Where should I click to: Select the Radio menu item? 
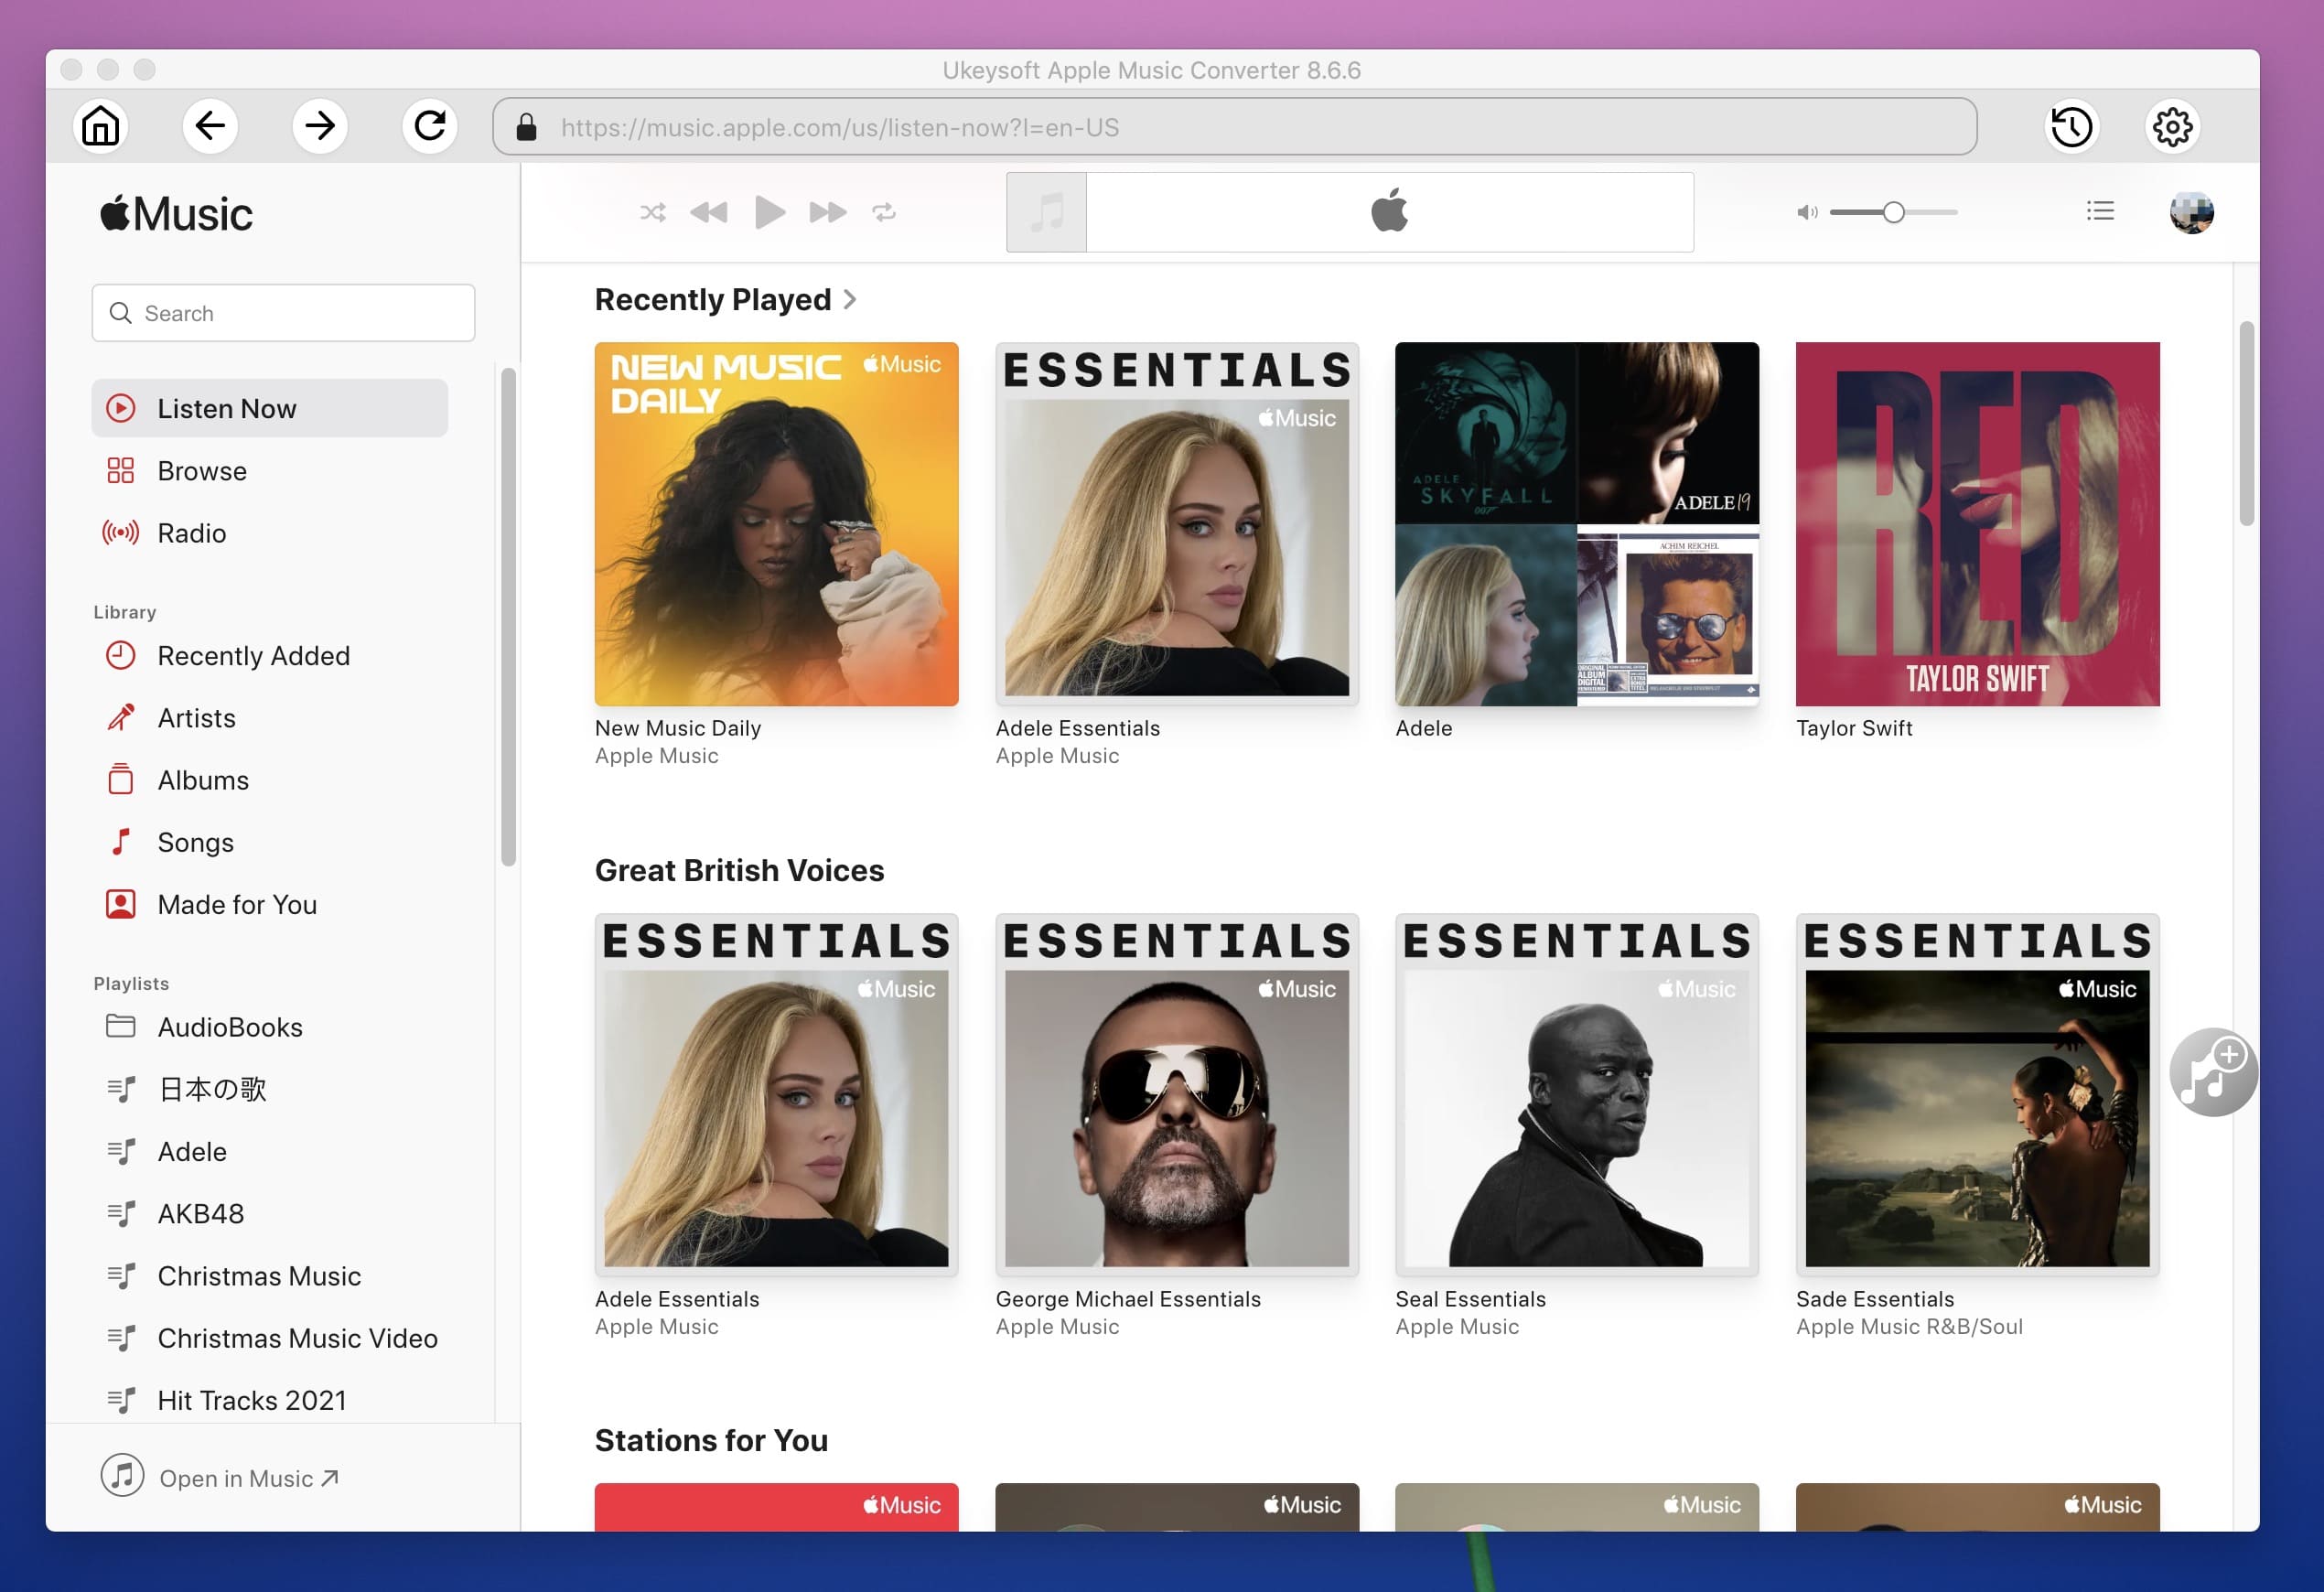(x=190, y=532)
